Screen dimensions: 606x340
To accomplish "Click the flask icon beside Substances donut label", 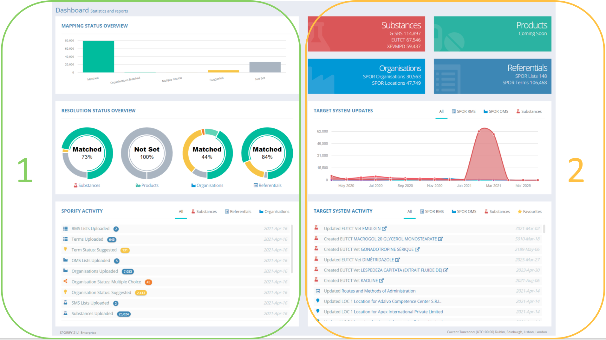I will pyautogui.click(x=75, y=185).
